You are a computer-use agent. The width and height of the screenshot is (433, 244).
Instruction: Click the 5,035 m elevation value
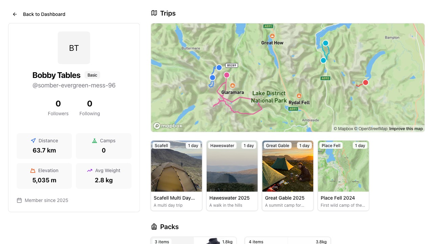tap(44, 180)
